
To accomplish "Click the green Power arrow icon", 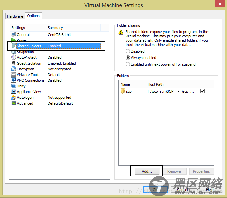I will (x=13, y=40).
